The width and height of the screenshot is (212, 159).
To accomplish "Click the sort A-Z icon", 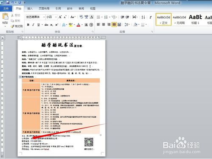I will click(143, 17).
